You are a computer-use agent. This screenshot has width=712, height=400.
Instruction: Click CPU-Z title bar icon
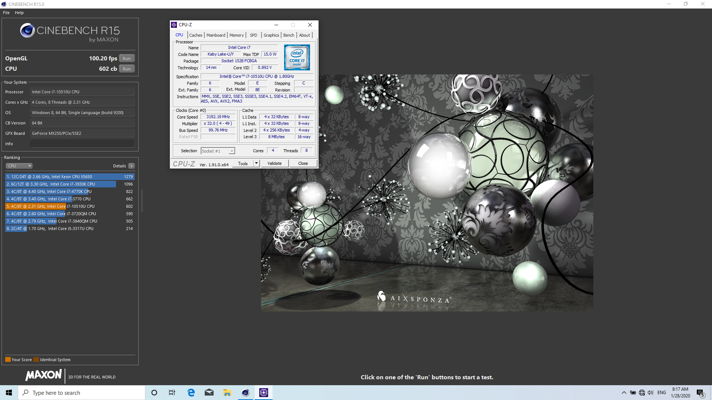click(174, 25)
